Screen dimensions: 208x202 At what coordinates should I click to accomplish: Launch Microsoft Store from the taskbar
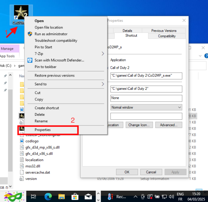click(75, 196)
